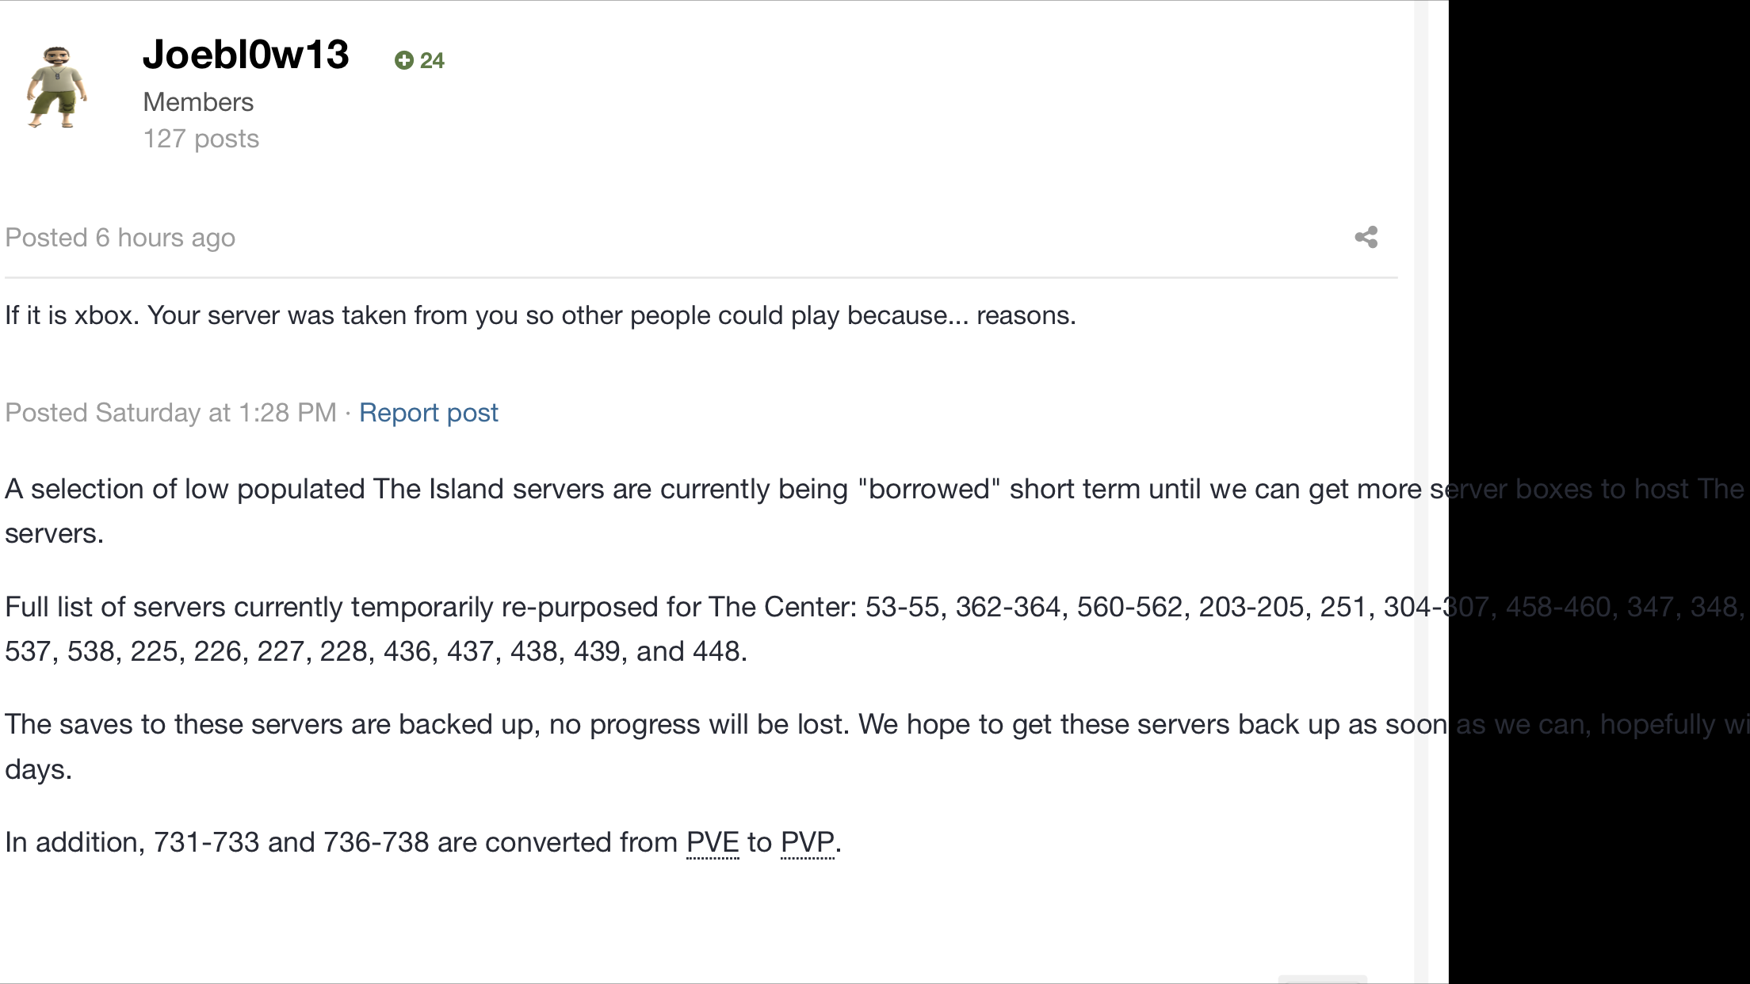Click the green plus reputation icon
Image resolution: width=1750 pixels, height=984 pixels.
click(404, 60)
